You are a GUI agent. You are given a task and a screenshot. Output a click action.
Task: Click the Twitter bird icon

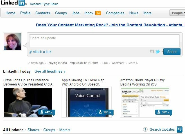click(157, 52)
